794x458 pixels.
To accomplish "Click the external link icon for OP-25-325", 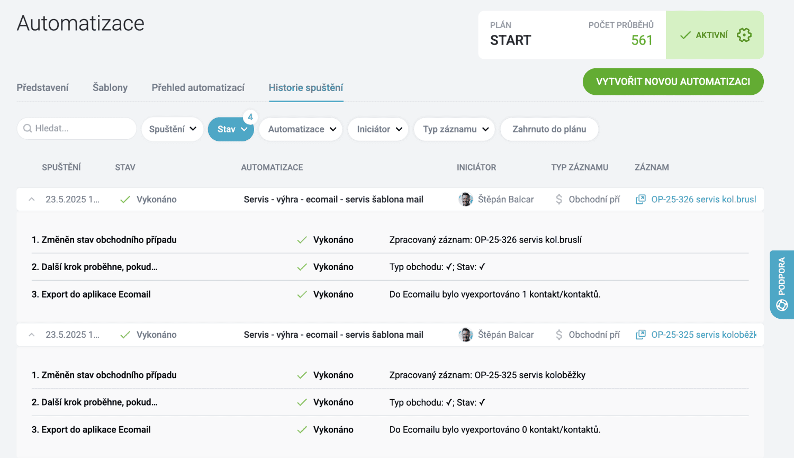I will click(640, 335).
